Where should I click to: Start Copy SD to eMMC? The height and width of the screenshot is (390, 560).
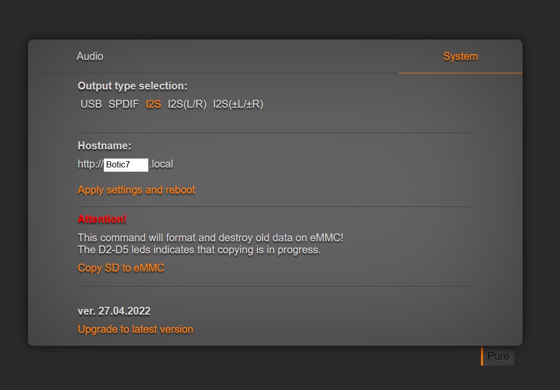click(x=121, y=268)
